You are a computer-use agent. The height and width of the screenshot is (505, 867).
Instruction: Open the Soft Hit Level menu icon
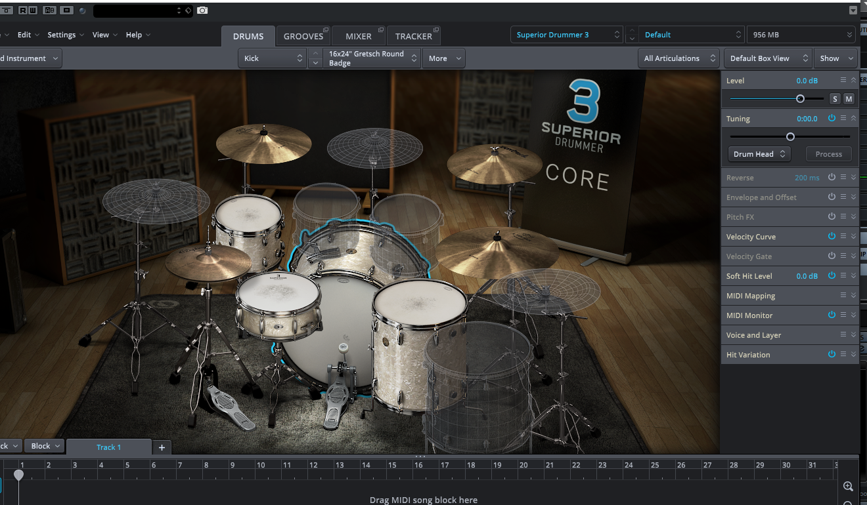(x=843, y=275)
